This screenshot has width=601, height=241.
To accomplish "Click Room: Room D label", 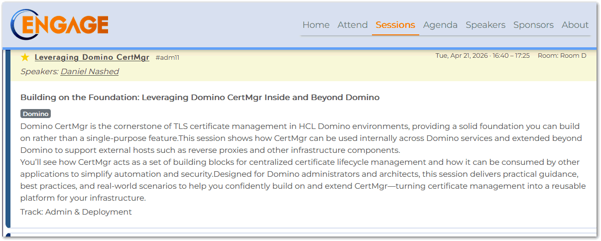I will (x=562, y=56).
